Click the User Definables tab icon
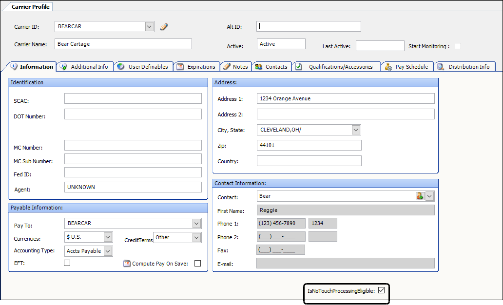This screenshot has width=503, height=305. (x=120, y=67)
